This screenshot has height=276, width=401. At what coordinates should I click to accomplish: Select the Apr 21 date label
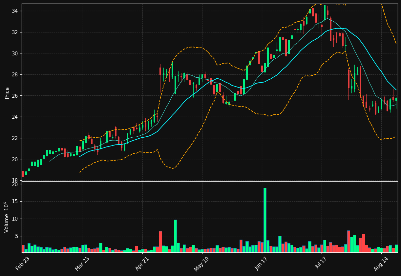[142, 264]
